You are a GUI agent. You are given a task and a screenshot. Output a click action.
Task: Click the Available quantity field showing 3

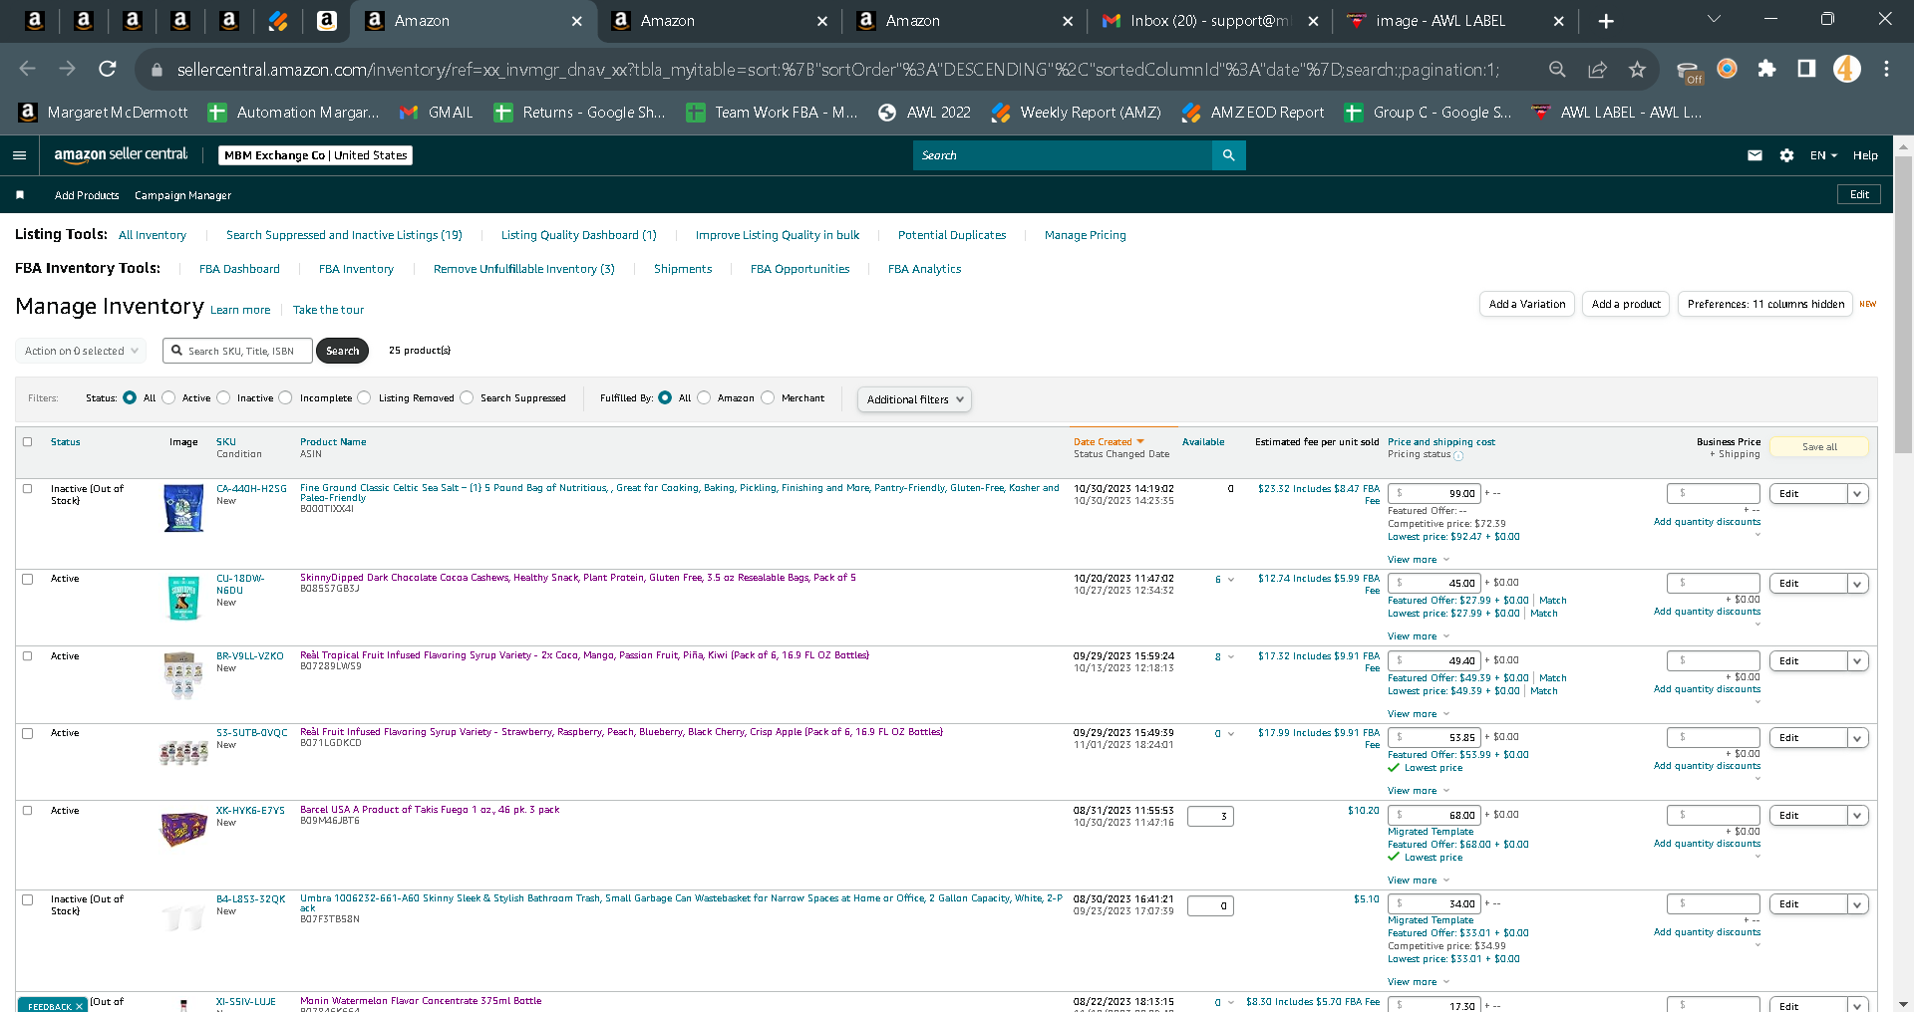1210,817
